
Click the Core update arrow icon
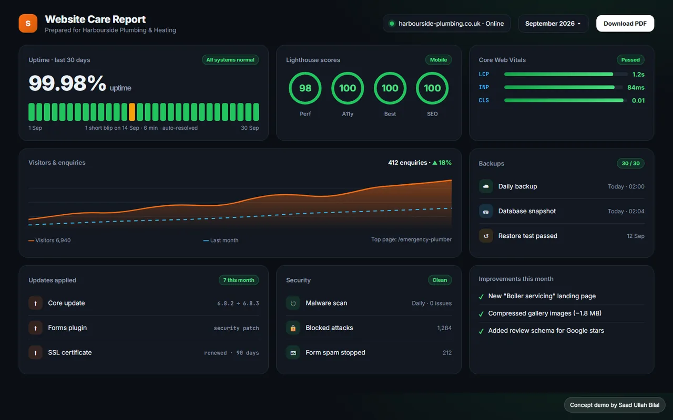pos(35,303)
